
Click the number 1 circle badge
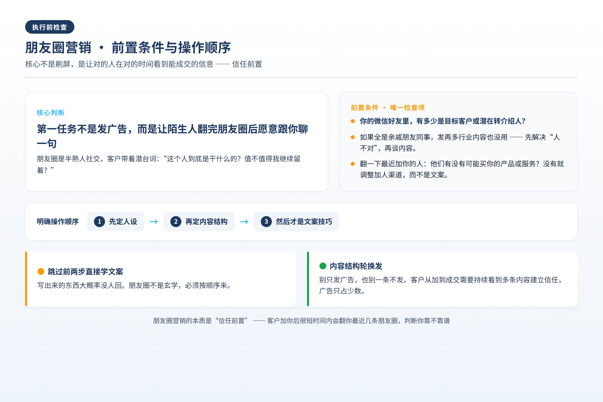click(99, 222)
